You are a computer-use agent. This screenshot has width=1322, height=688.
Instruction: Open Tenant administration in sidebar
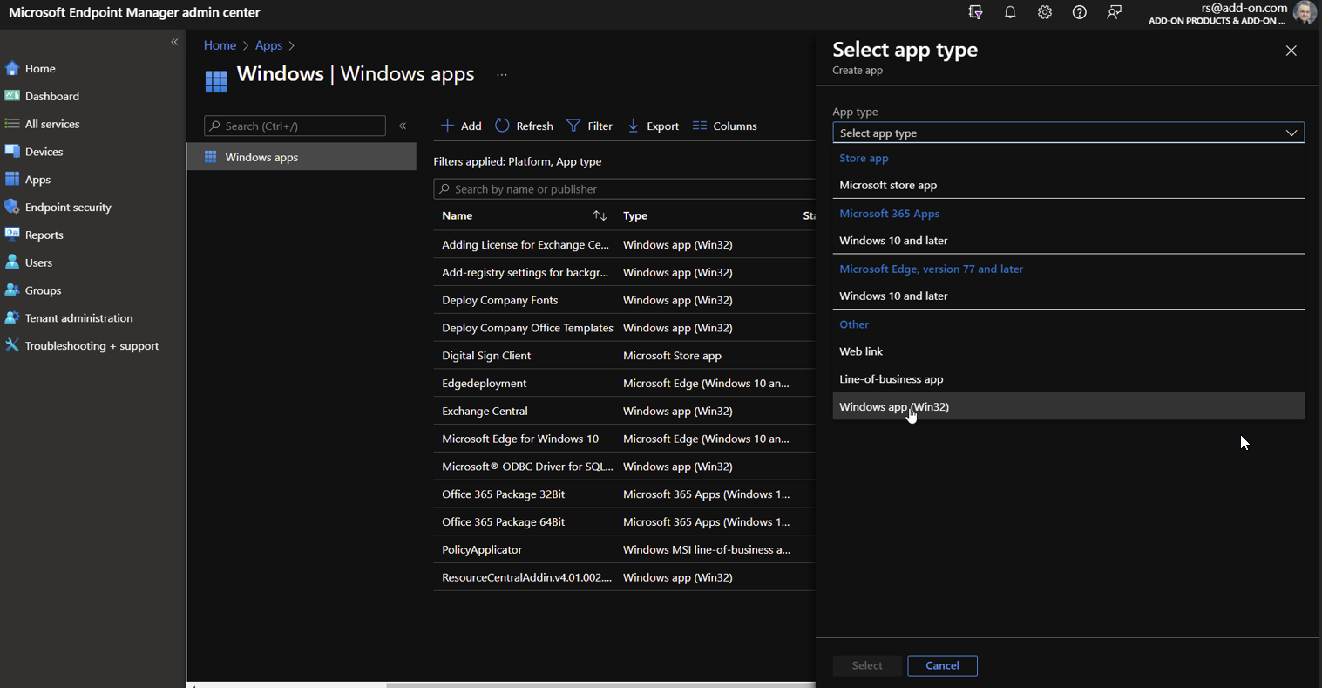click(78, 318)
